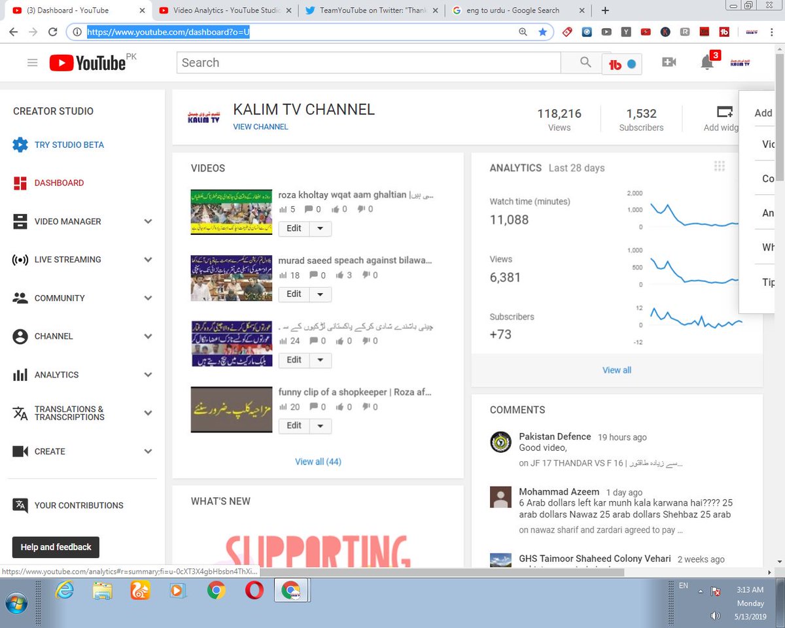Click the Your Contributions translate icon

coord(20,505)
